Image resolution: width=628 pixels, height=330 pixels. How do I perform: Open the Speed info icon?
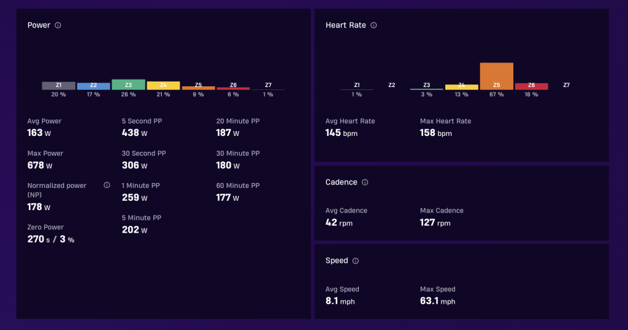pos(355,261)
